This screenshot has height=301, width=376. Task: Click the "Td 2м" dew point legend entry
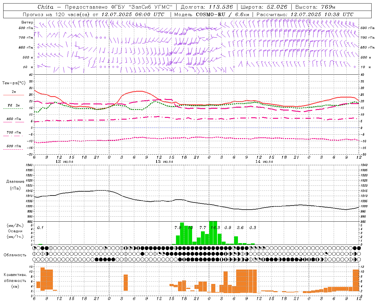tap(14, 105)
